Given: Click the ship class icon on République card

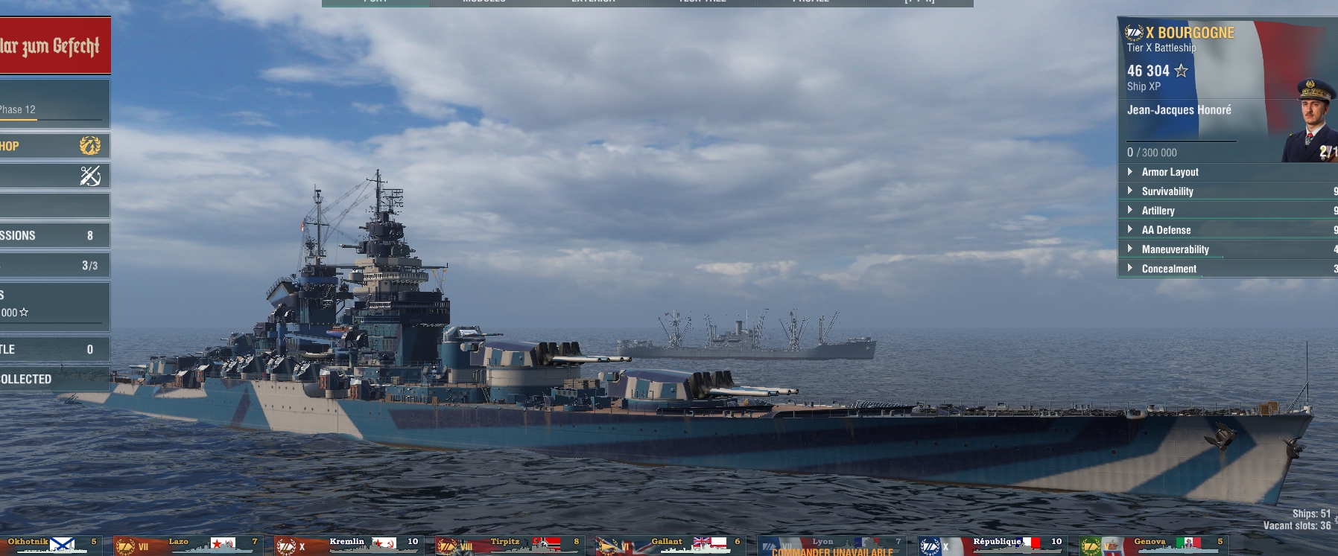Looking at the screenshot, I should tap(930, 547).
